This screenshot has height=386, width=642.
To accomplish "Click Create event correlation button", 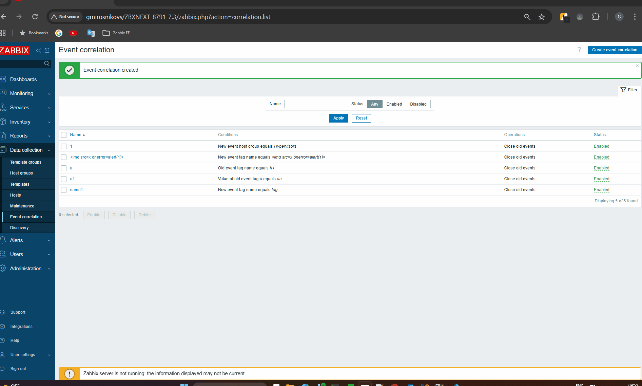I will 614,50.
